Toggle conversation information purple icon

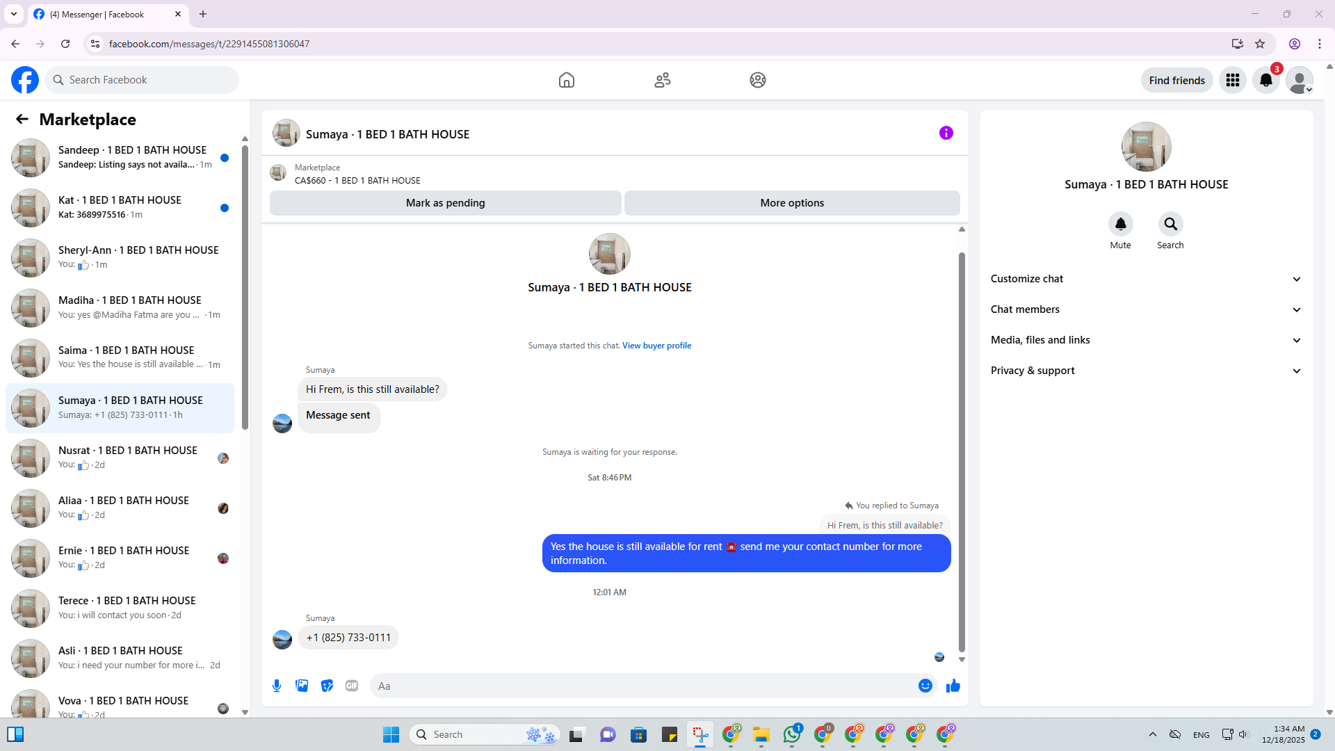point(946,133)
